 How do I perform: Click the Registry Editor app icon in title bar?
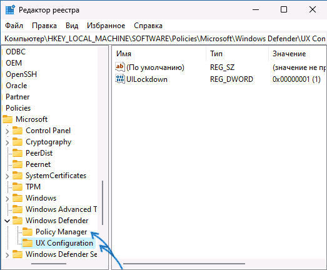(x=10, y=10)
